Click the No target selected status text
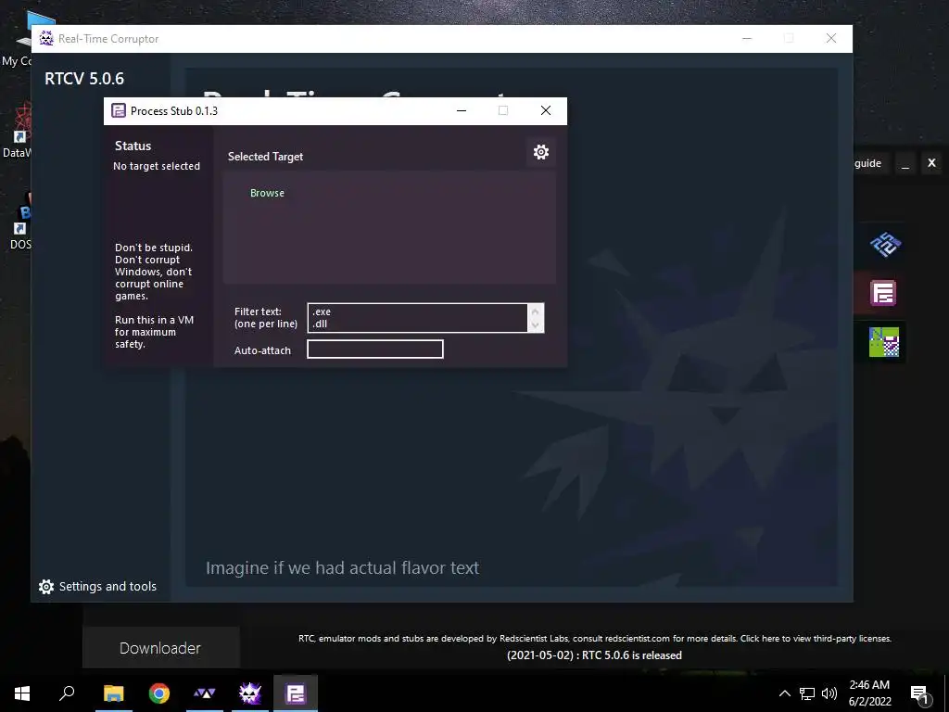This screenshot has height=712, width=949. coord(156,166)
